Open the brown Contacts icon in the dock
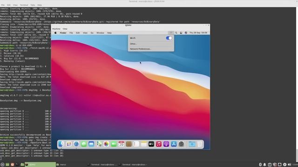This screenshot has height=167, width=298. 129,144
